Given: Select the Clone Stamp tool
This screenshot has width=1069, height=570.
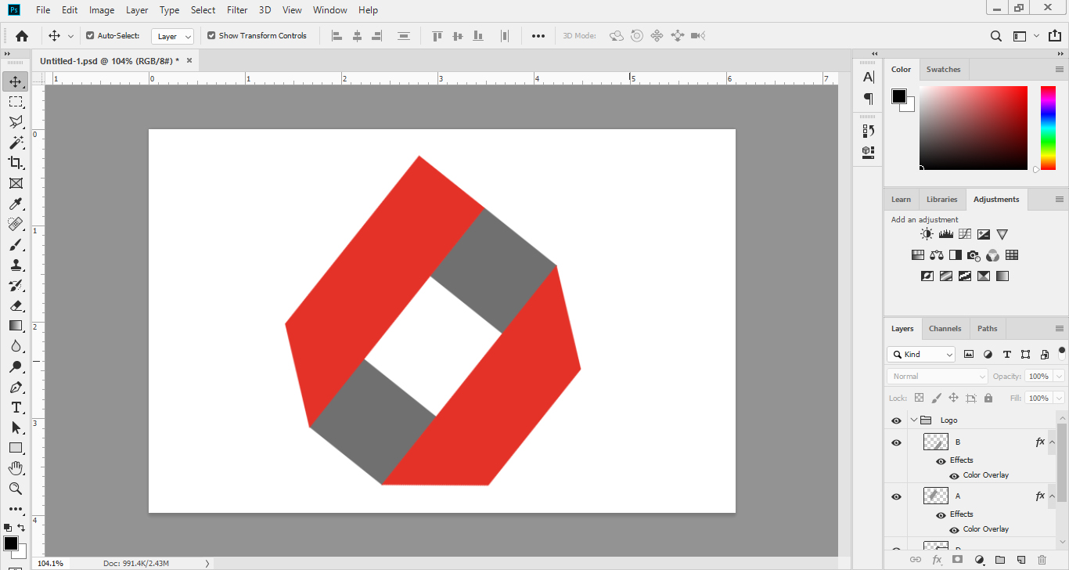Looking at the screenshot, I should tap(16, 265).
